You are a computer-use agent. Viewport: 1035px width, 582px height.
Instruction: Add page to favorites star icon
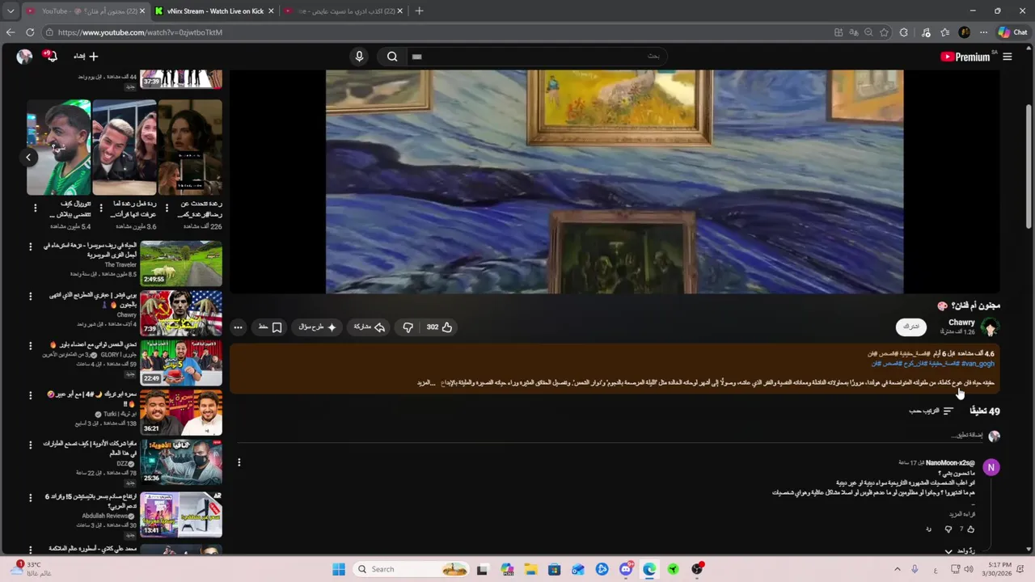[884, 32]
